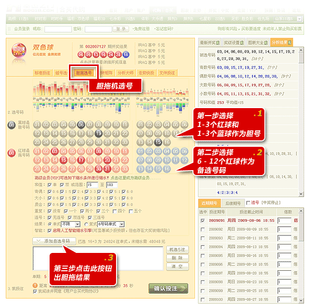Uncheck 三连号 checkbox
Image resolution: width=309 pixels, height=305 pixels.
[x=90, y=218]
